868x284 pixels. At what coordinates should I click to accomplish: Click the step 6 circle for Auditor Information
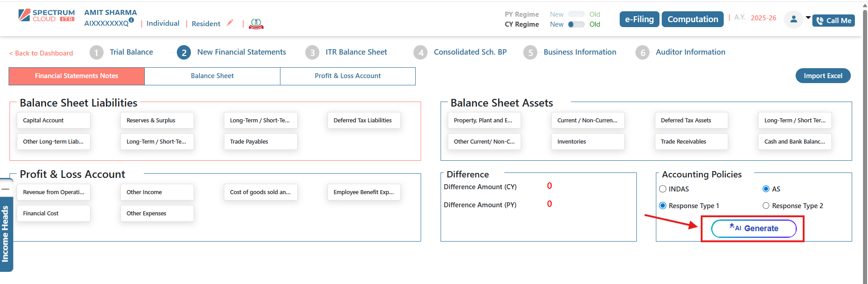[x=642, y=53]
